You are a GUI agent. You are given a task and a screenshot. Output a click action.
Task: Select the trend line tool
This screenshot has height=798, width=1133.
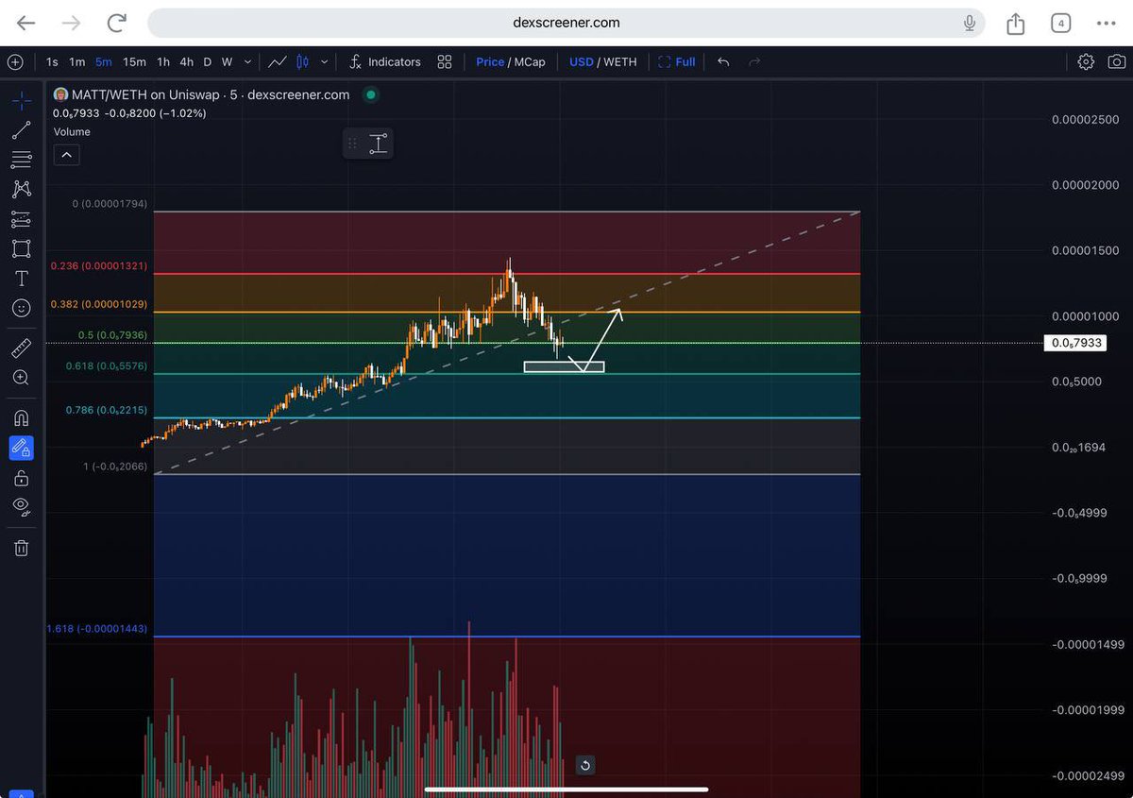(21, 130)
